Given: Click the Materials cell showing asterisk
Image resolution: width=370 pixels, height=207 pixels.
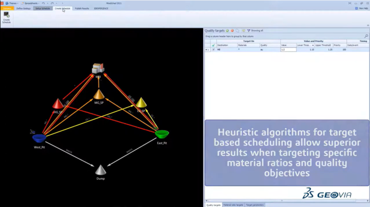Looking at the screenshot, I should pyautogui.click(x=248, y=49).
